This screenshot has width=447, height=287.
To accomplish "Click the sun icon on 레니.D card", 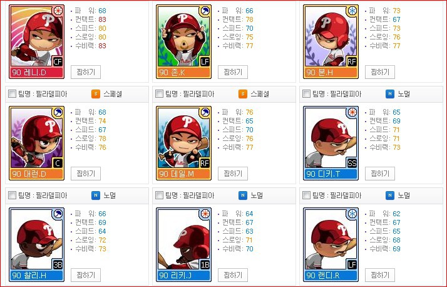I will [58, 11].
